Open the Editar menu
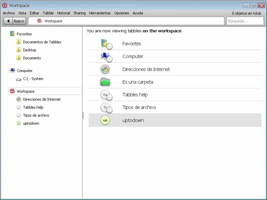This screenshot has width=267, height=200. [x=34, y=13]
